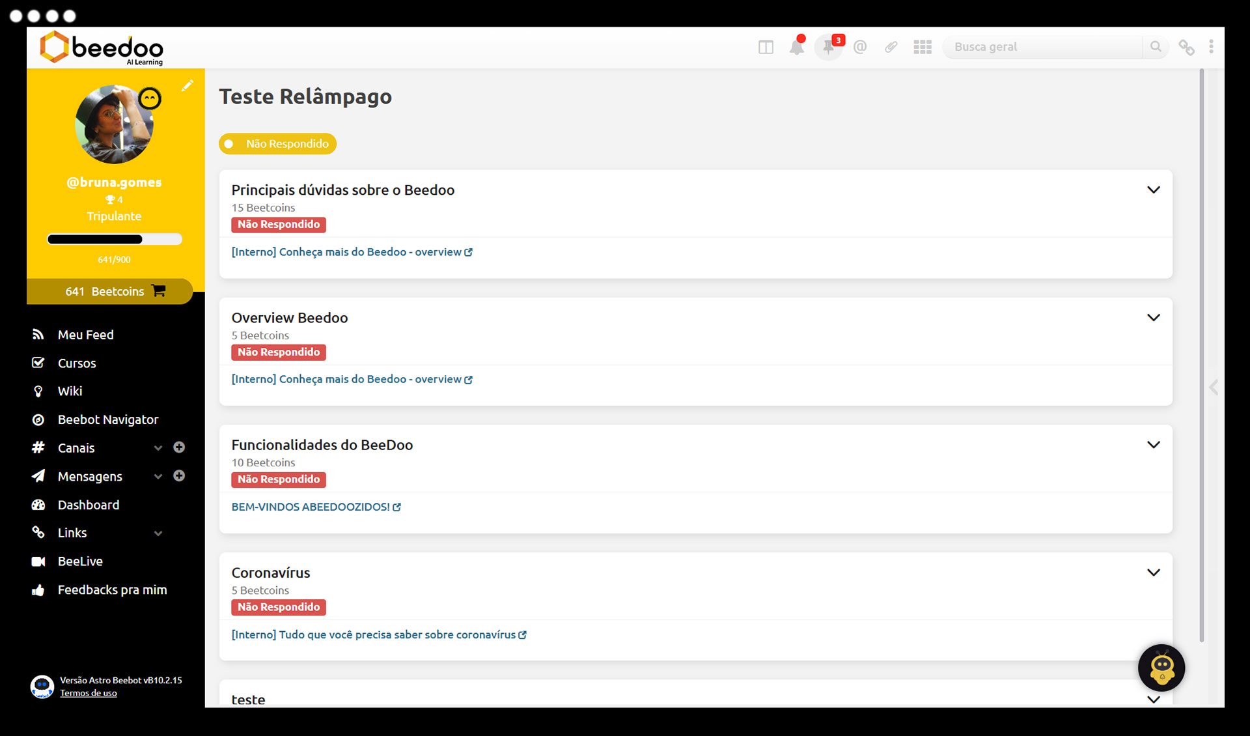Open Termos de uso link
This screenshot has height=736, width=1250.
point(89,693)
